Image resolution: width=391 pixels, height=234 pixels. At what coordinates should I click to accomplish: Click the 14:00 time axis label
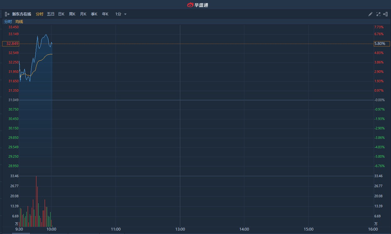tap(244, 229)
